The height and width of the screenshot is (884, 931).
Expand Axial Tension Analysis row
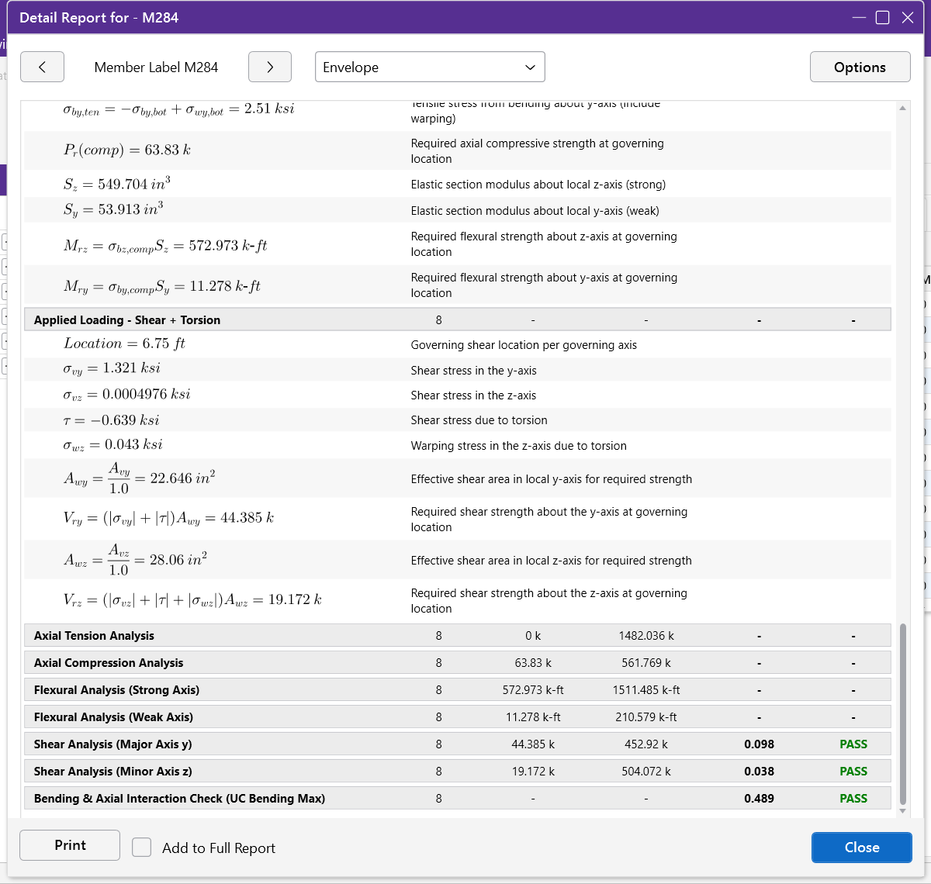458,635
